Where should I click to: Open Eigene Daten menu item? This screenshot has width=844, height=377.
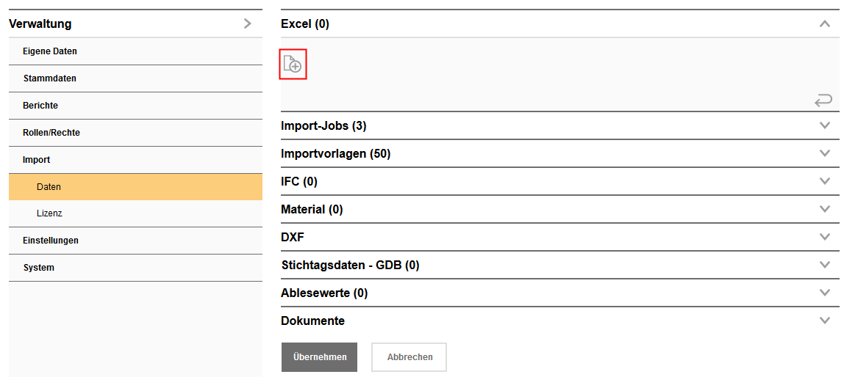pos(50,51)
